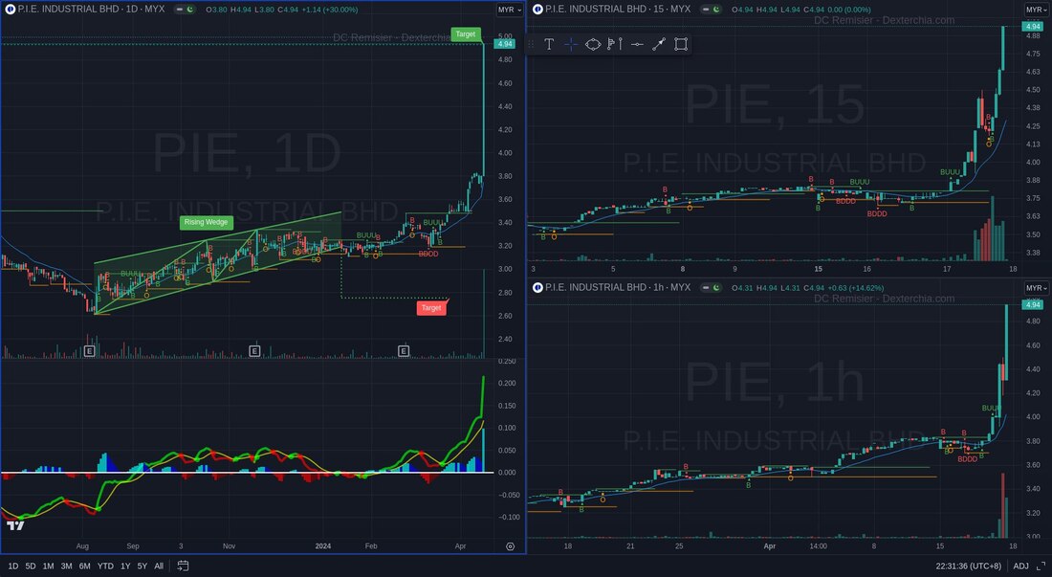Open MYR currency dropdown on daily chart
This screenshot has width=1052, height=577.
coord(509,11)
